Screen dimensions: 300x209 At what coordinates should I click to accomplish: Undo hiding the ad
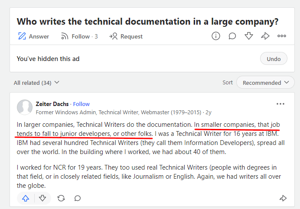click(274, 59)
